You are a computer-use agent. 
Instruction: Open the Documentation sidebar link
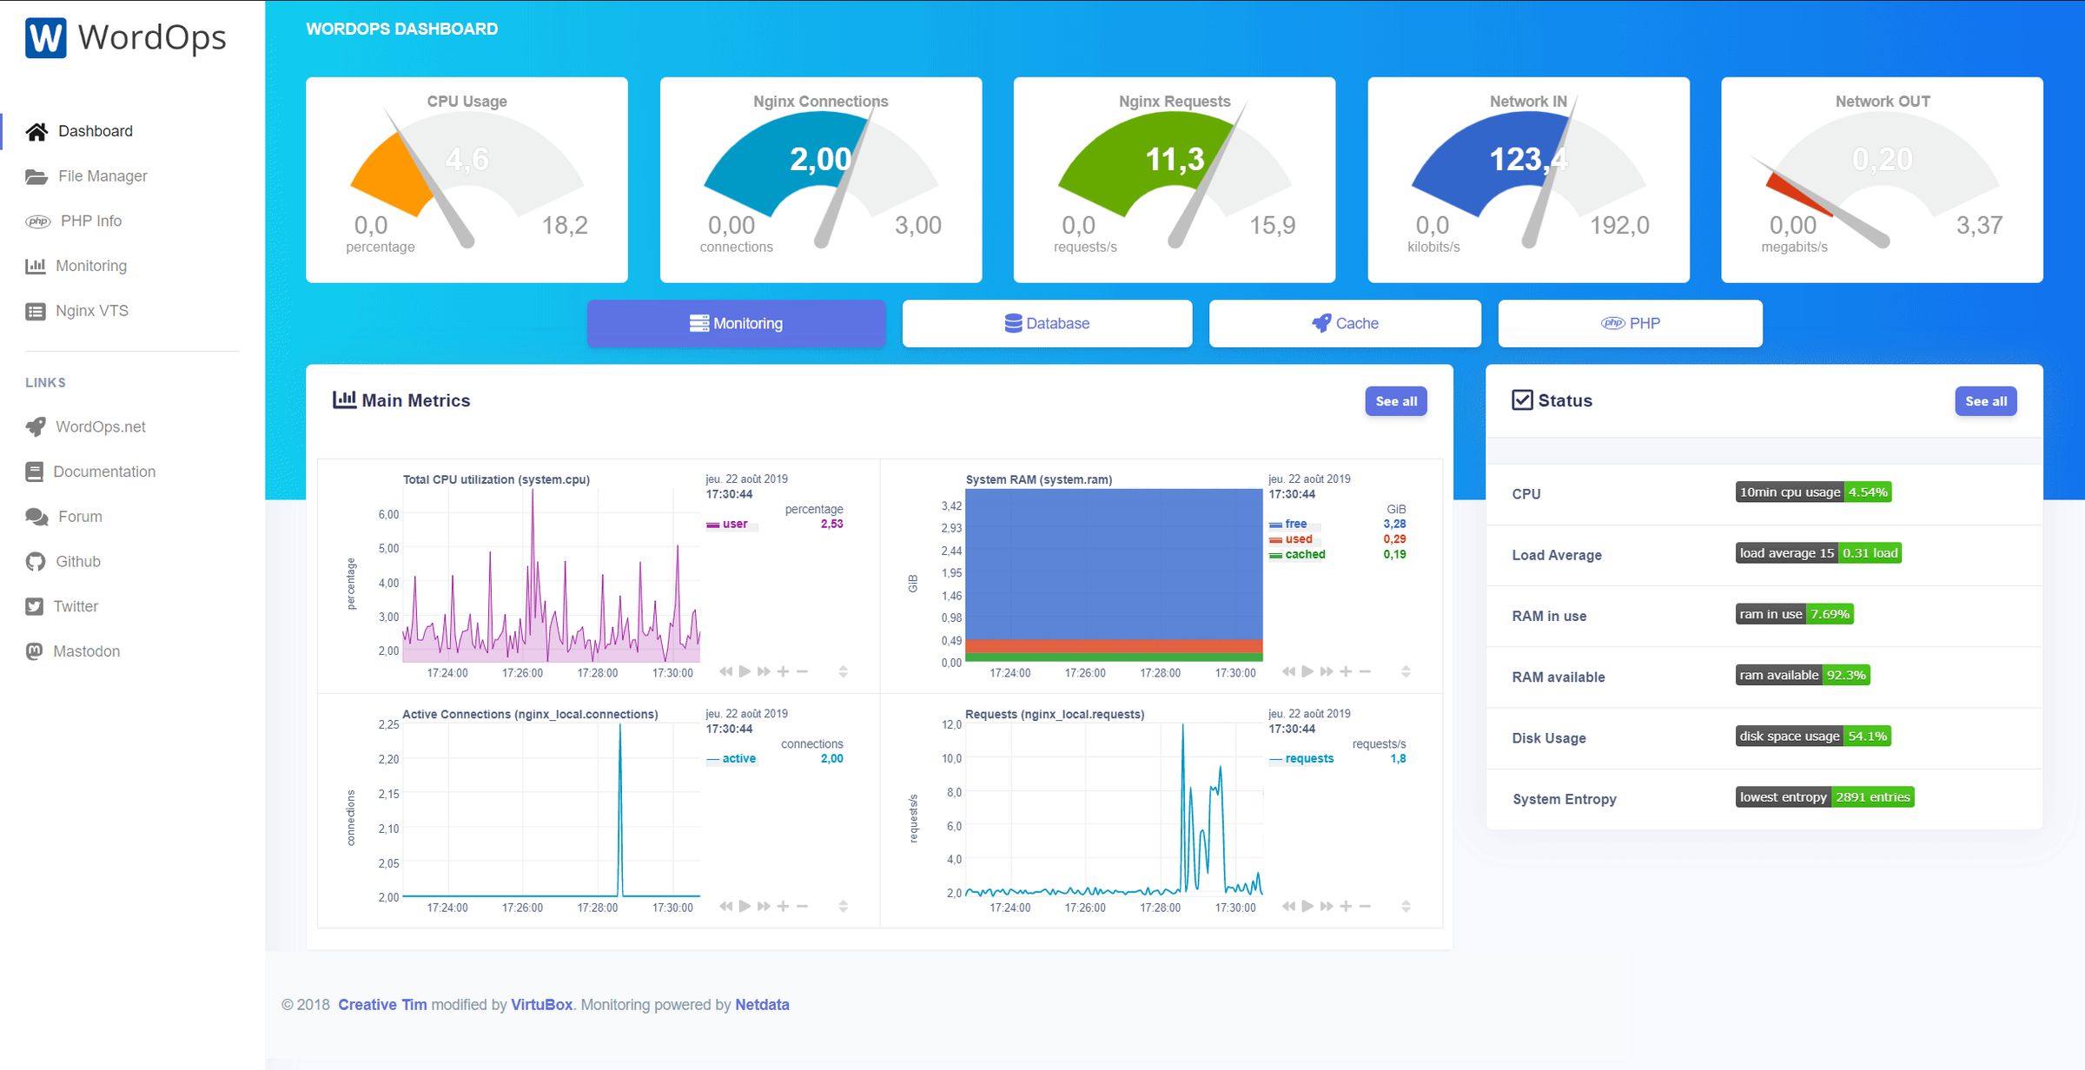(104, 471)
